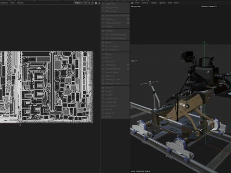Click the zoom arrow icon in UV editor header
The width and height of the screenshot is (231, 173).
99,3
